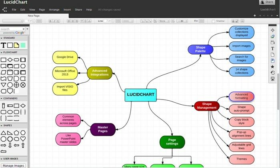The image size is (280, 168).
Task: Pick the pentagon shape in Shapes
Action: click(x=16, y=133)
